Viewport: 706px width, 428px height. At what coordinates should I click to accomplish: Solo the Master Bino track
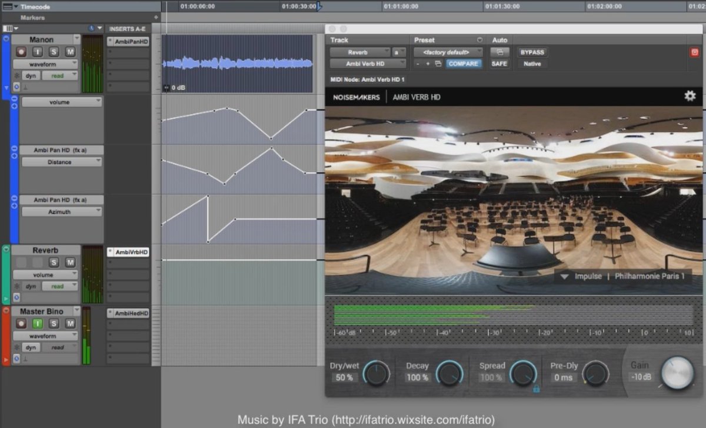(x=54, y=323)
